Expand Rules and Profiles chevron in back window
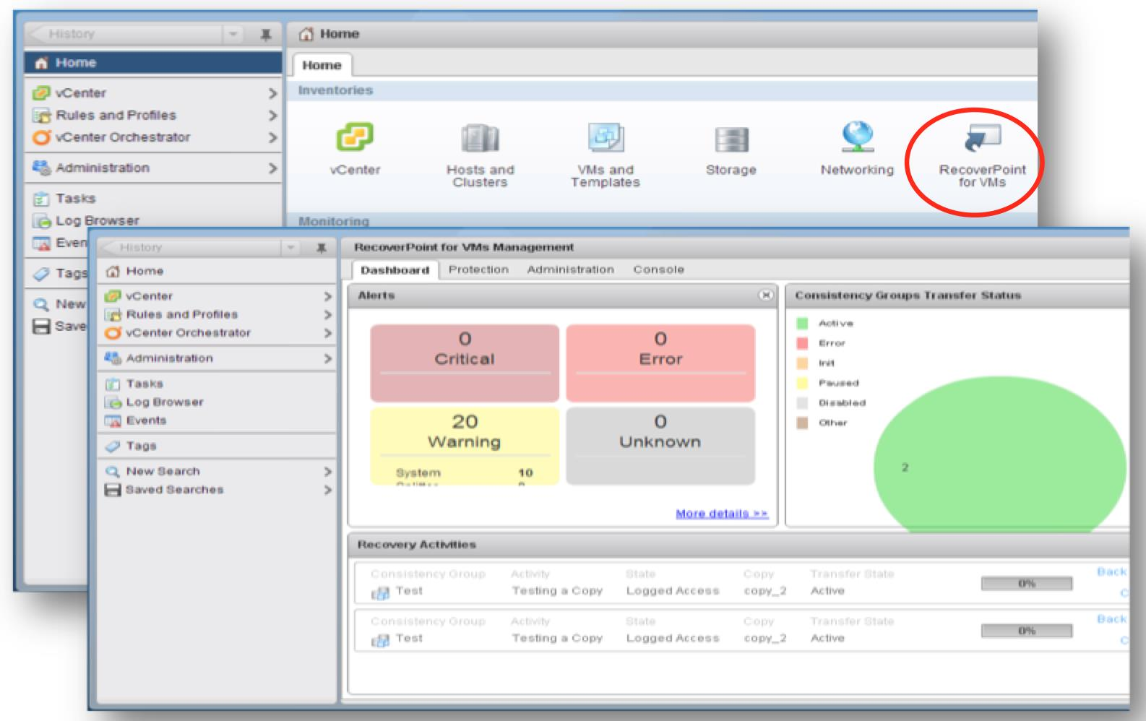This screenshot has height=721, width=1146. coord(272,116)
